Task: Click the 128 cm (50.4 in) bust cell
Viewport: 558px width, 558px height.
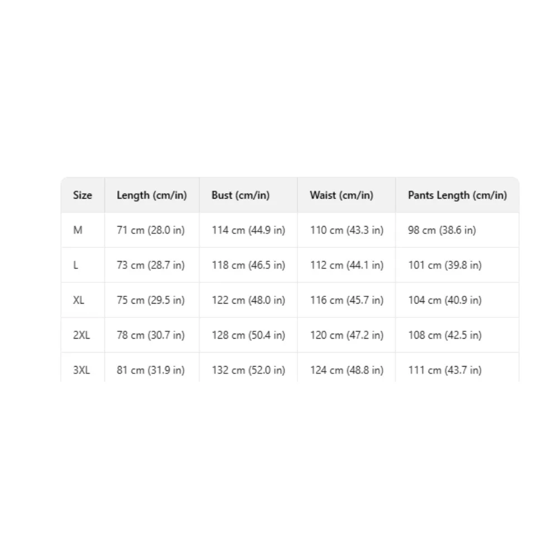Action: (248, 335)
